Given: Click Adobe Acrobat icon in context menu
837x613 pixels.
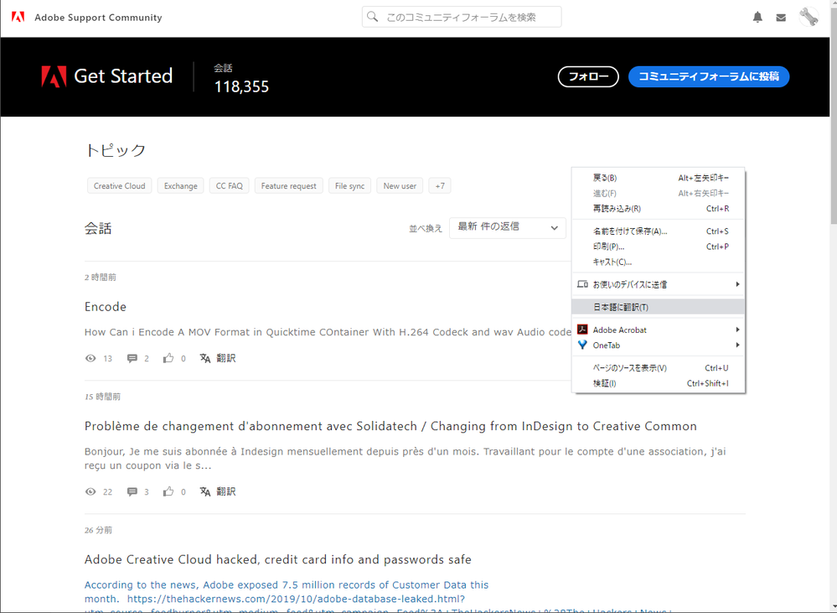Looking at the screenshot, I should [x=582, y=330].
